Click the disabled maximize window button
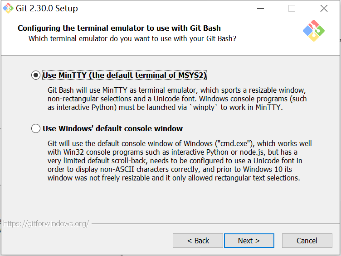Viewport: 341px width, 256px height. [292, 9]
